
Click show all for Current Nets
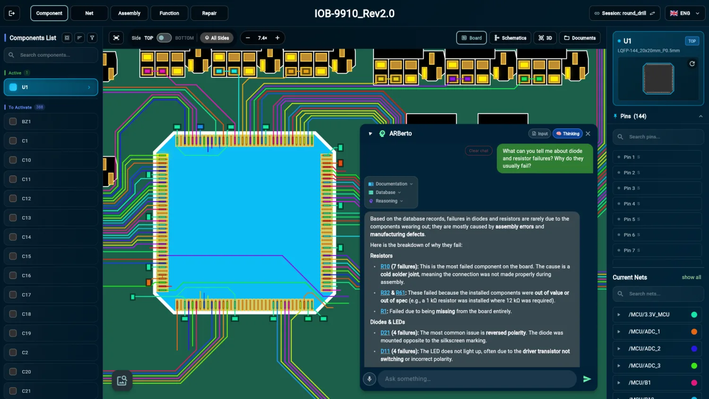tap(691, 277)
